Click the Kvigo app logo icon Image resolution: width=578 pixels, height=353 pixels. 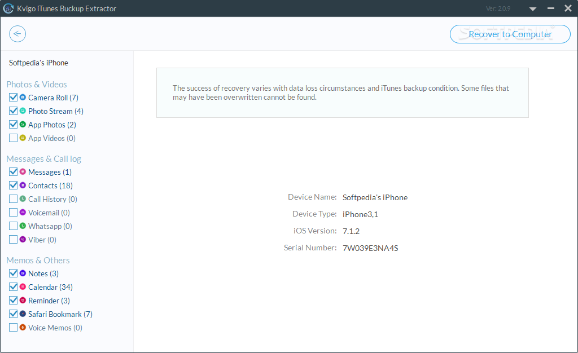pyautogui.click(x=8, y=8)
